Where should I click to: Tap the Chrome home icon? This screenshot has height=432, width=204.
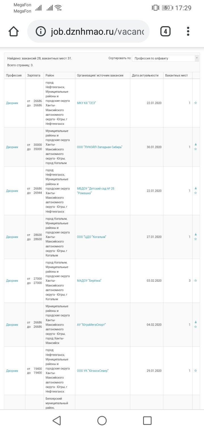point(14,31)
